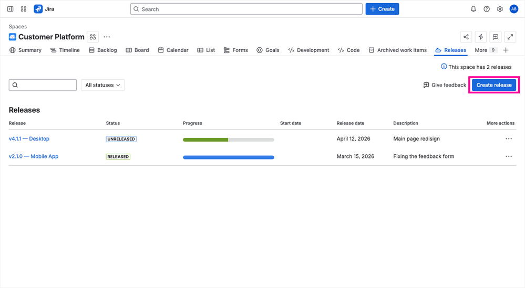Screen dimensions: 525x288
Task: Select the Code tab
Action: click(x=349, y=50)
